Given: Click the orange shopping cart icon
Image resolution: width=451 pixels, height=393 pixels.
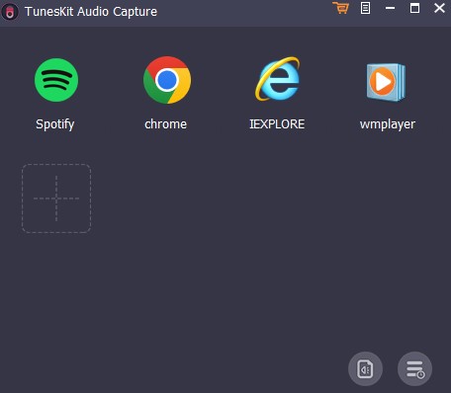Looking at the screenshot, I should 340,8.
